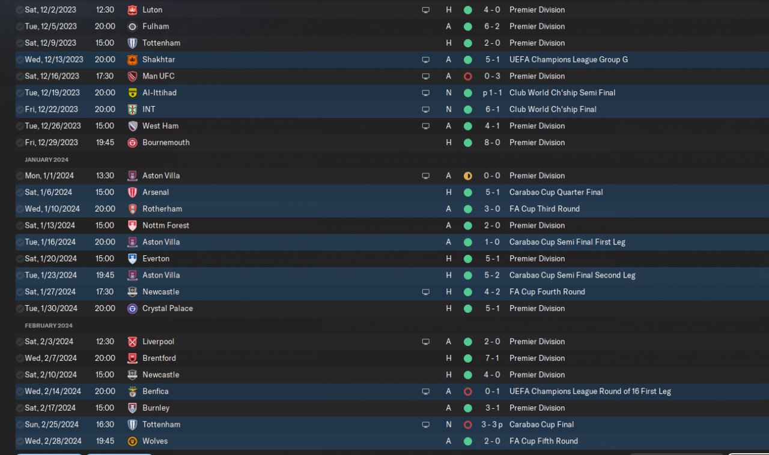This screenshot has height=455, width=769.
Task: Click the Luton club badge icon
Action: coord(132,10)
